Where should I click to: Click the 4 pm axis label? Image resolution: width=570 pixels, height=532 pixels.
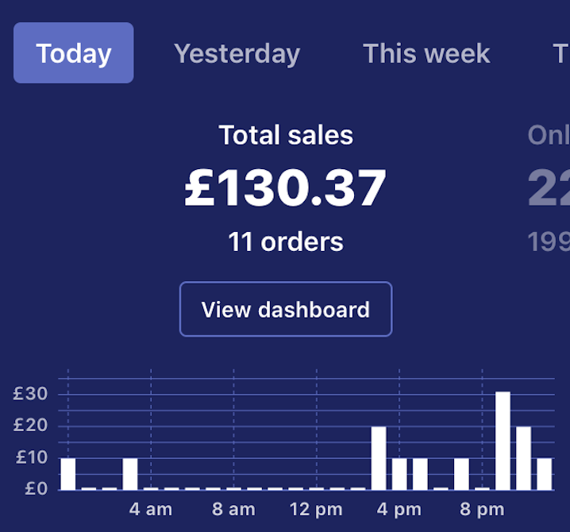(399, 509)
